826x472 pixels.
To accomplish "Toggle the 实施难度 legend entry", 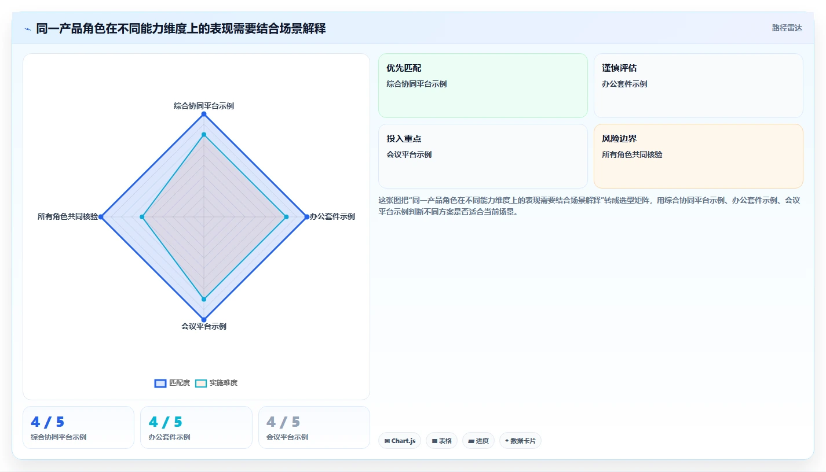I will point(216,383).
